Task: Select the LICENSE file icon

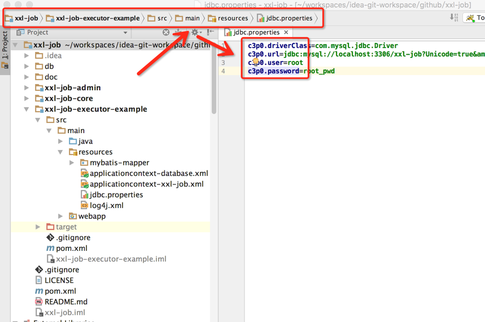Action: (38, 280)
